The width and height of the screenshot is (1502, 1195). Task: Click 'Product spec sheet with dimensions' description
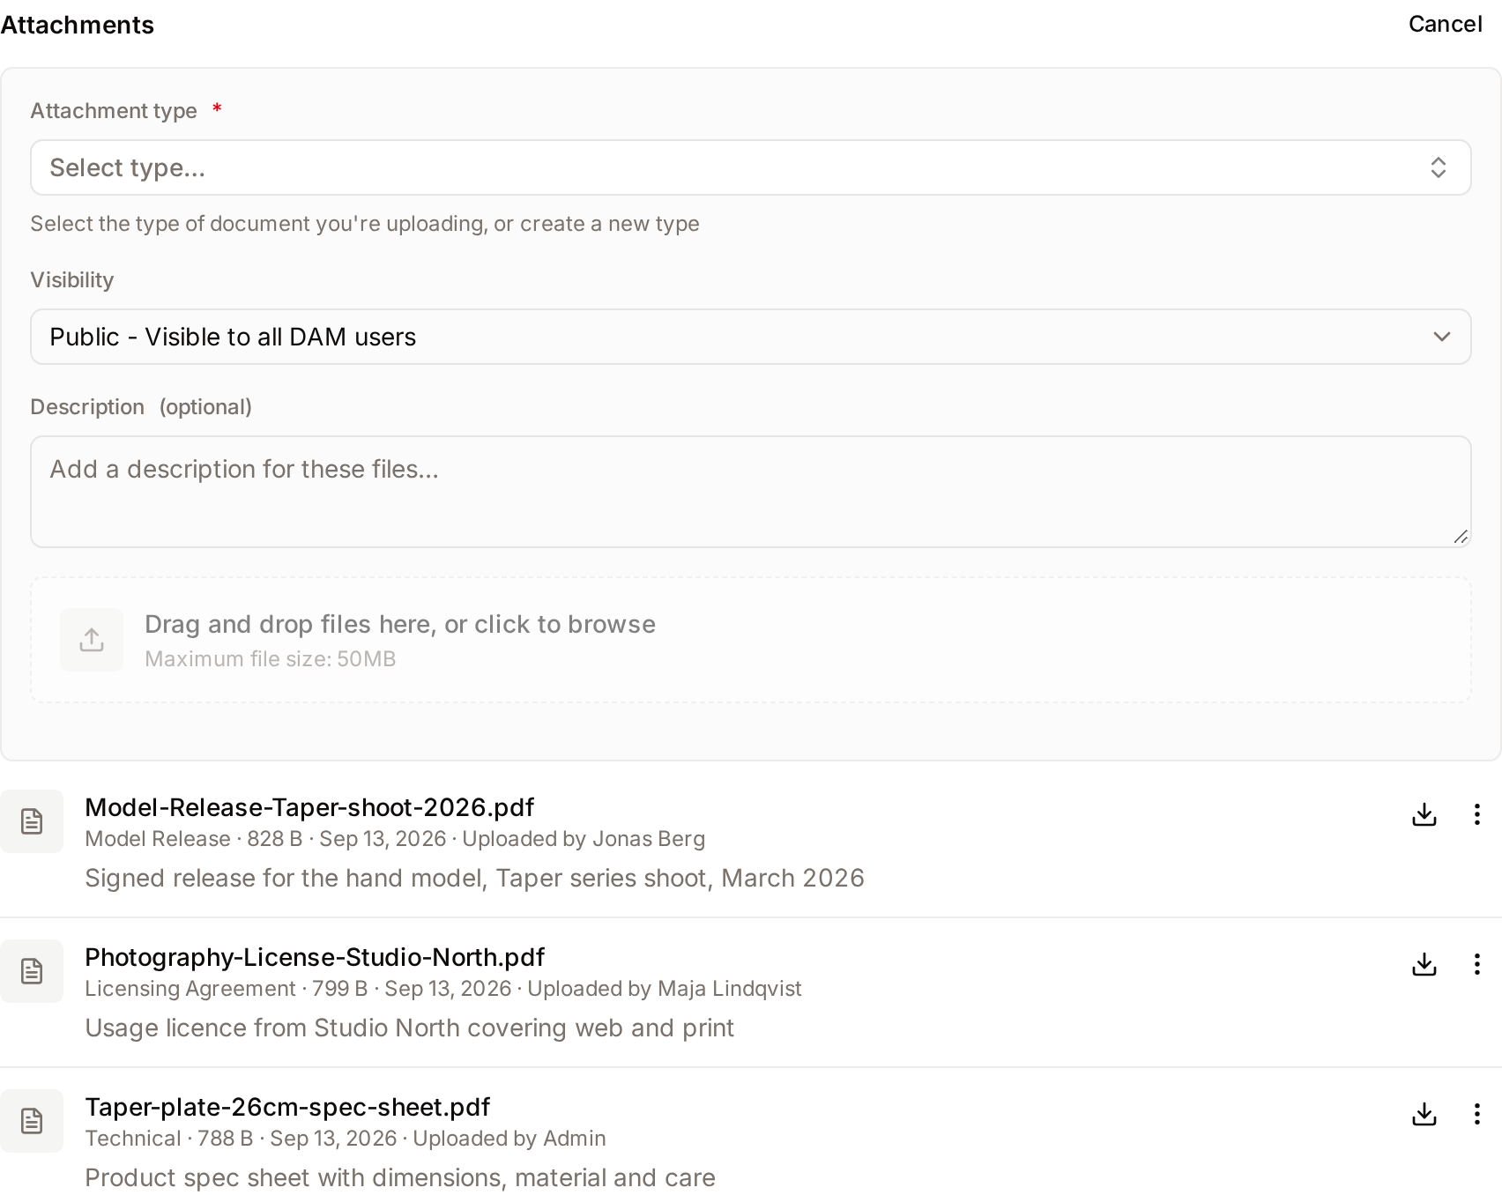pyautogui.click(x=400, y=1177)
